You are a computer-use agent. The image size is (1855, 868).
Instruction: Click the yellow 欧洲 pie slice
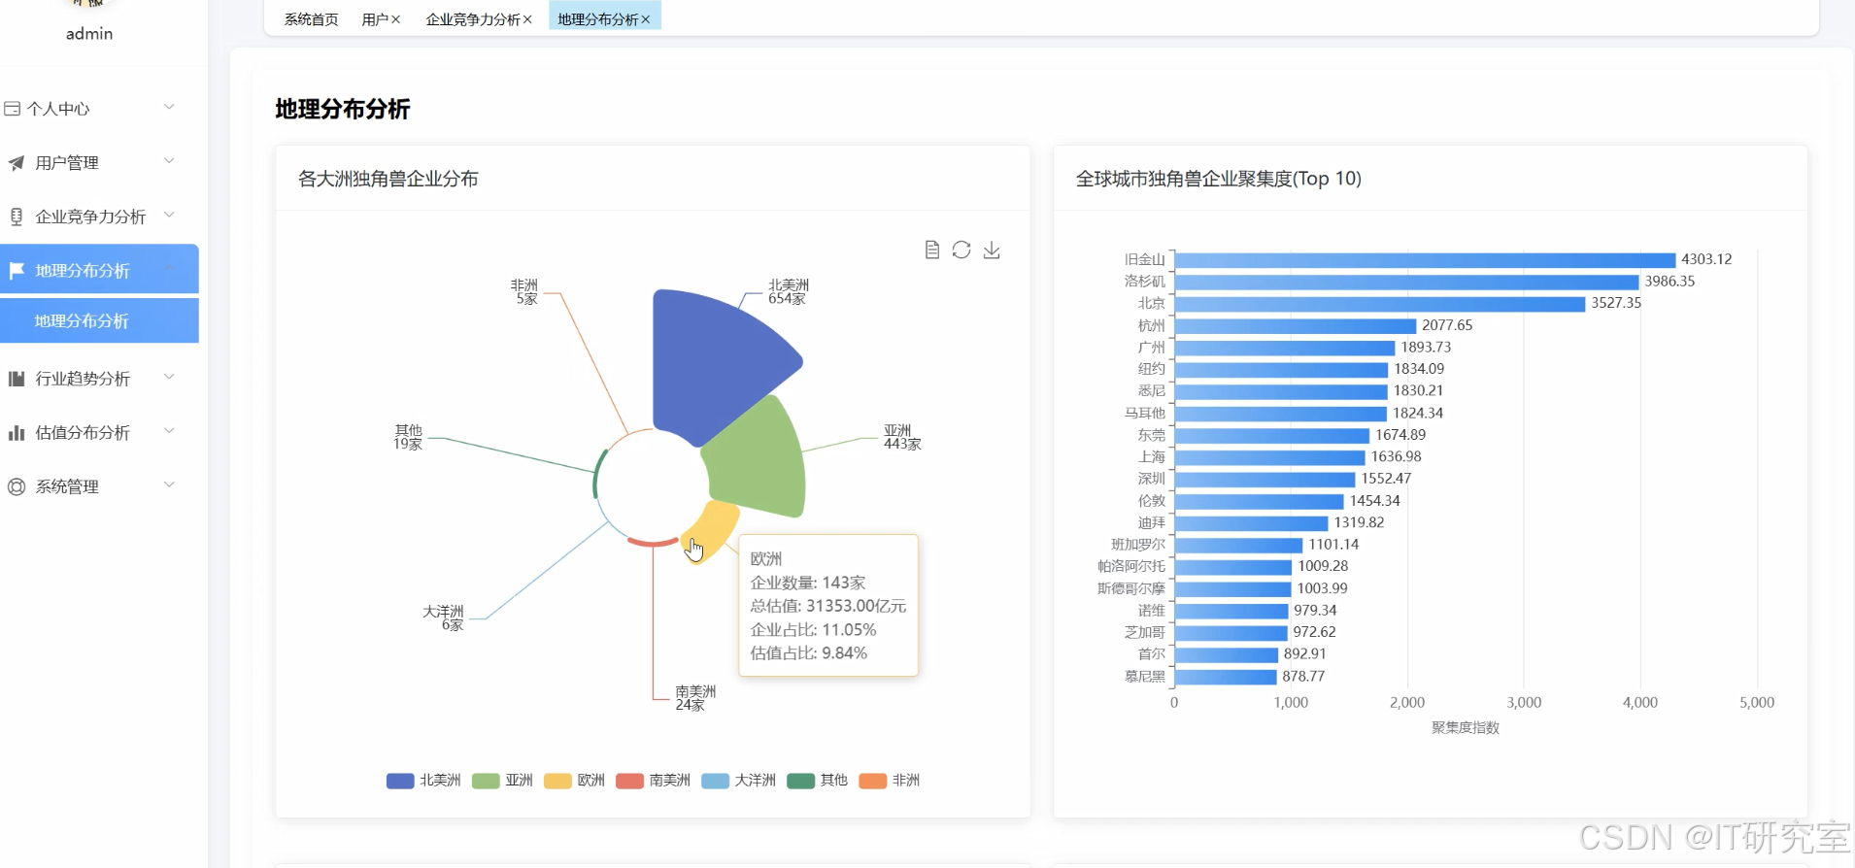click(714, 529)
